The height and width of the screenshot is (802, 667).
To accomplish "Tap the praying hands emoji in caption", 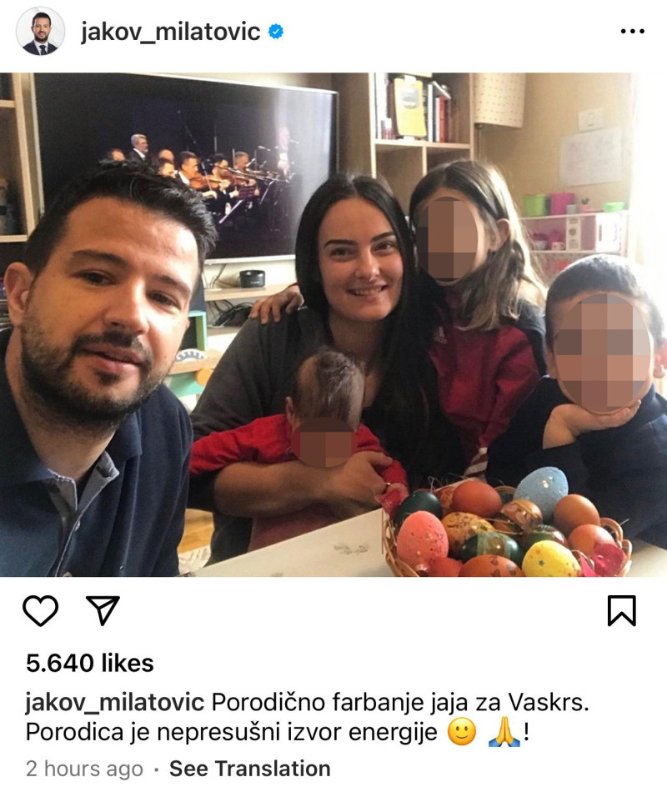I will (504, 733).
